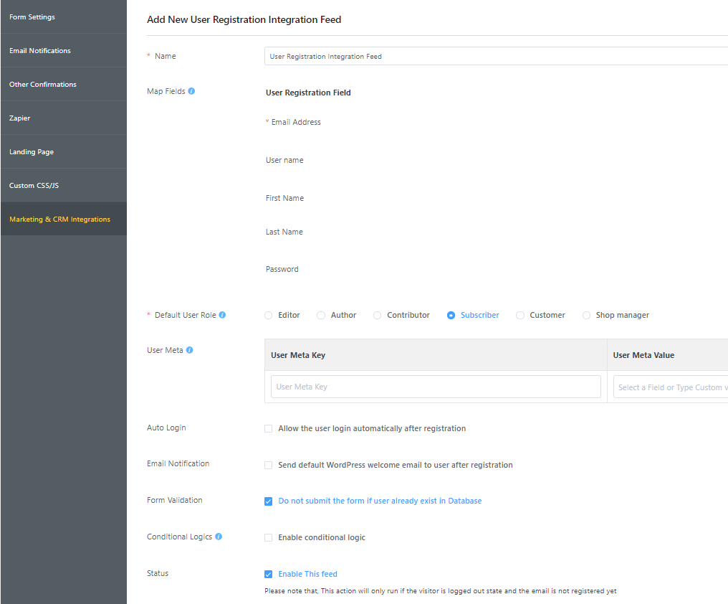Select the Shop manager role

pyautogui.click(x=586, y=315)
